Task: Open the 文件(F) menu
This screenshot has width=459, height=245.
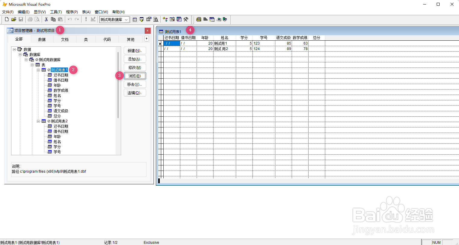Action: (x=8, y=12)
